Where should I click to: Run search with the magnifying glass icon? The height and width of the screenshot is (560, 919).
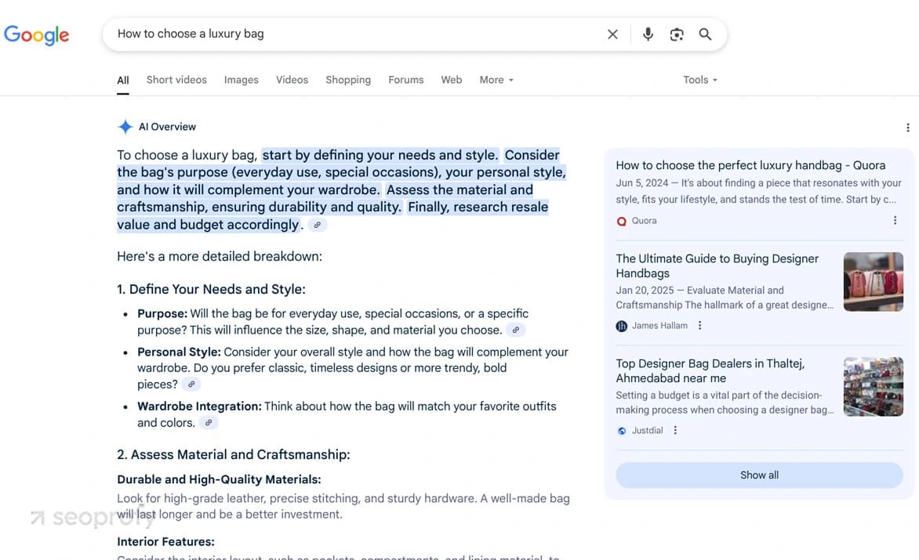[x=705, y=34]
